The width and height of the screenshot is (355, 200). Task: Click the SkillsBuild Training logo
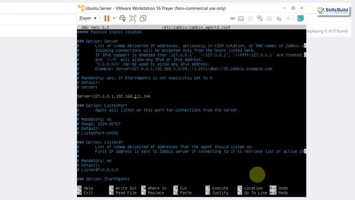point(333,11)
